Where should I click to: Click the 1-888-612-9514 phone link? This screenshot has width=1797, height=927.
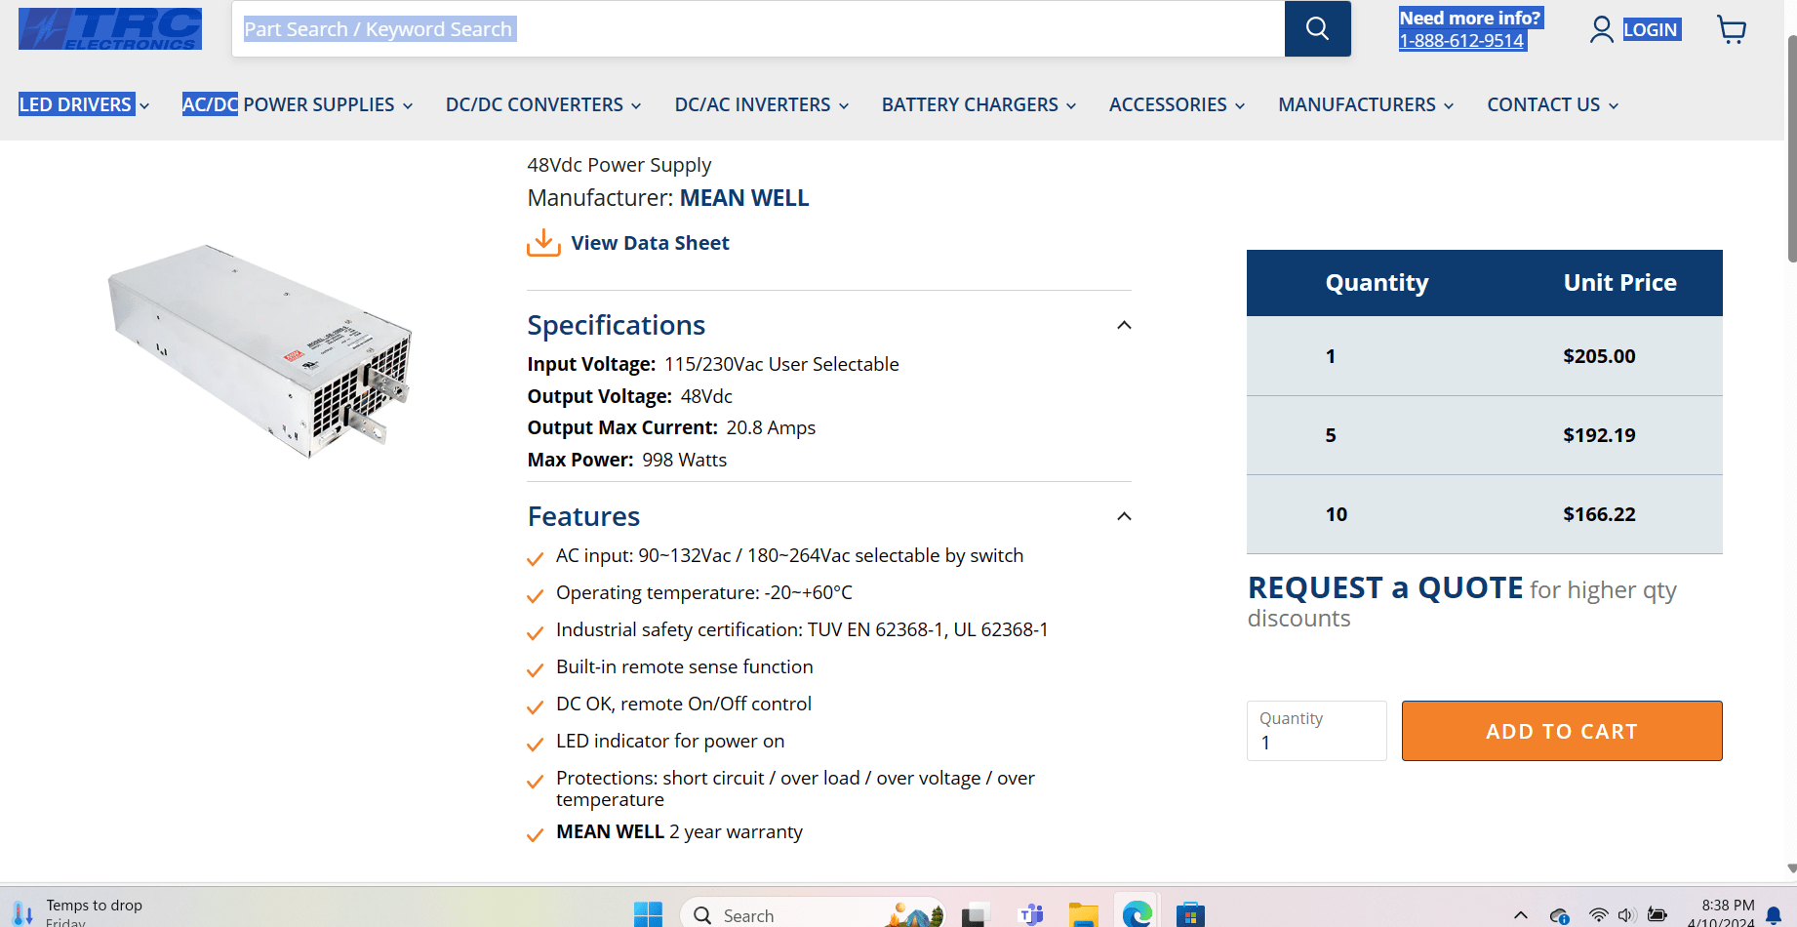coord(1461,41)
